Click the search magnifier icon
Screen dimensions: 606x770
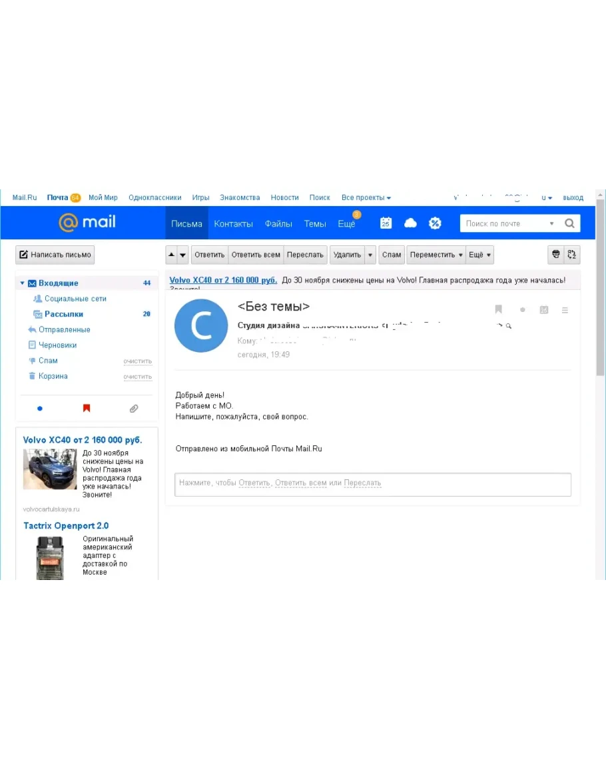(569, 223)
